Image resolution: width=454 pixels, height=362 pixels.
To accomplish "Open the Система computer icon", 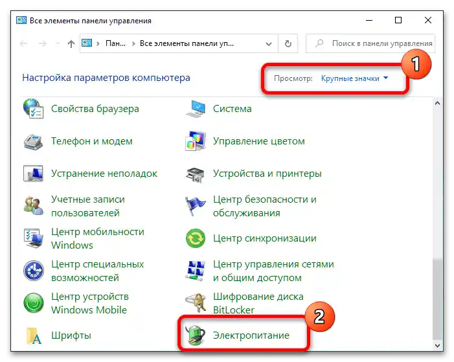I will coord(196,109).
